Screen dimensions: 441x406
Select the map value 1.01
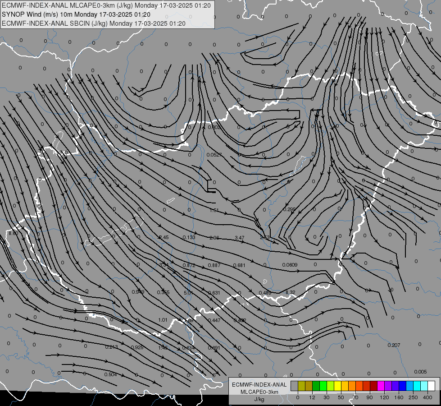click(163, 320)
